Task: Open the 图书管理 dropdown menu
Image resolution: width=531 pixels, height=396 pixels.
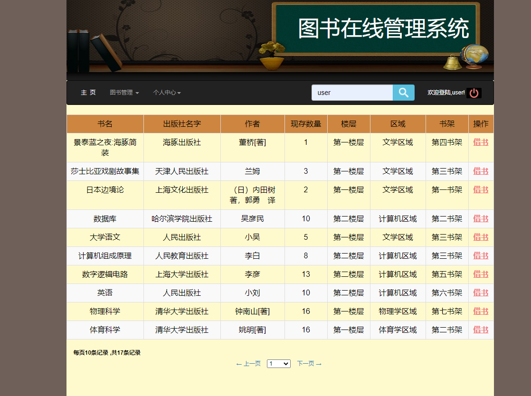Action: 123,93
